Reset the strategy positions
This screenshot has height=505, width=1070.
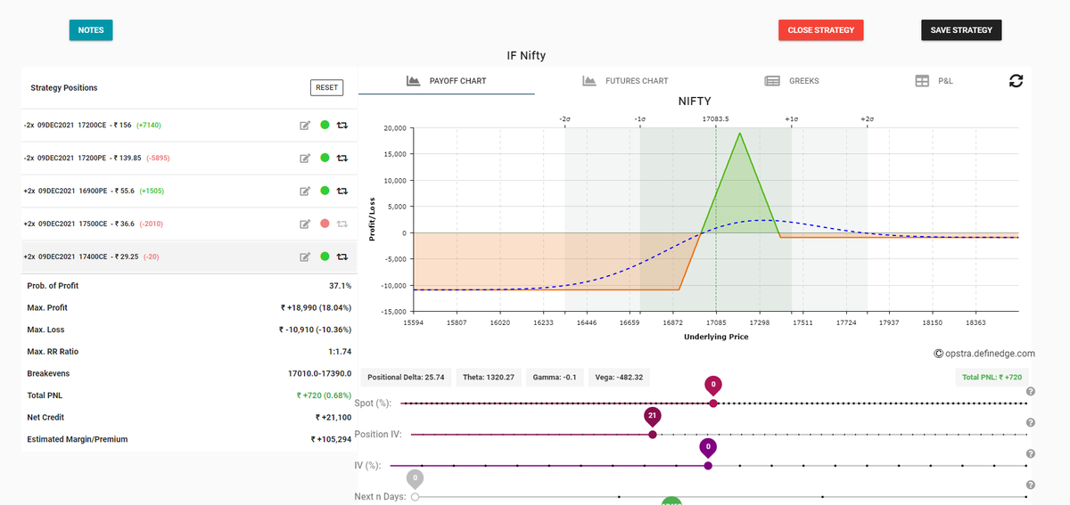pos(326,87)
